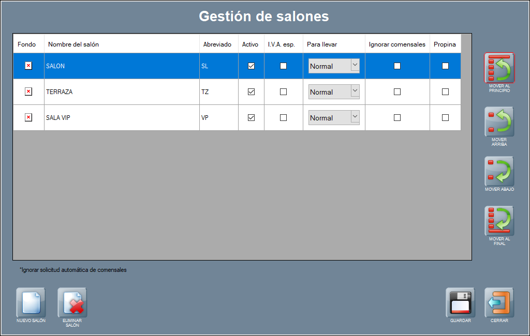The image size is (530, 336).
Task: Click the Eliminar Salón icon
Action: click(x=72, y=302)
